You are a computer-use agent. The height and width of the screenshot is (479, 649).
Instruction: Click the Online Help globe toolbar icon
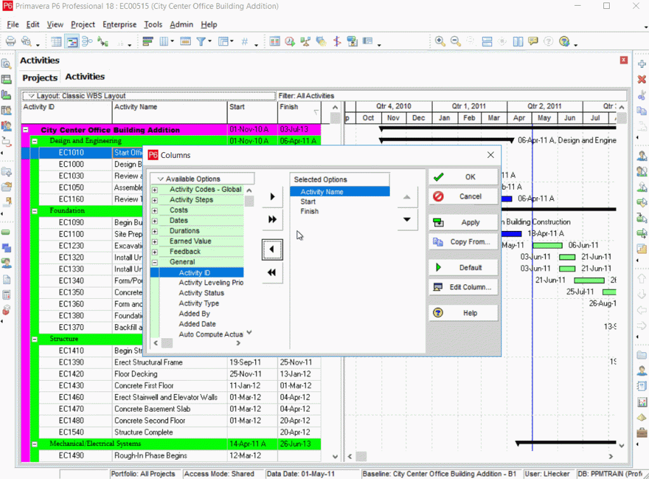click(x=564, y=41)
